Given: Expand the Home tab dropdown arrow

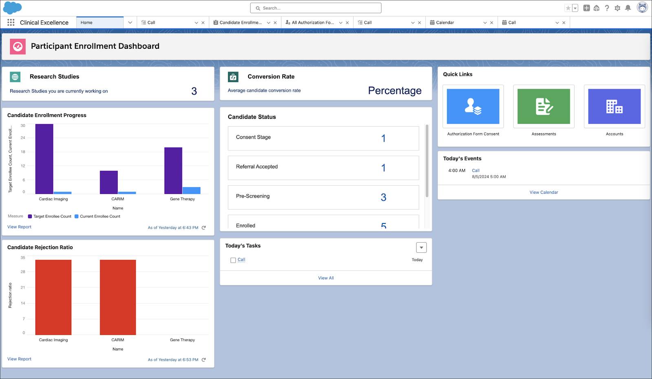Looking at the screenshot, I should point(130,22).
